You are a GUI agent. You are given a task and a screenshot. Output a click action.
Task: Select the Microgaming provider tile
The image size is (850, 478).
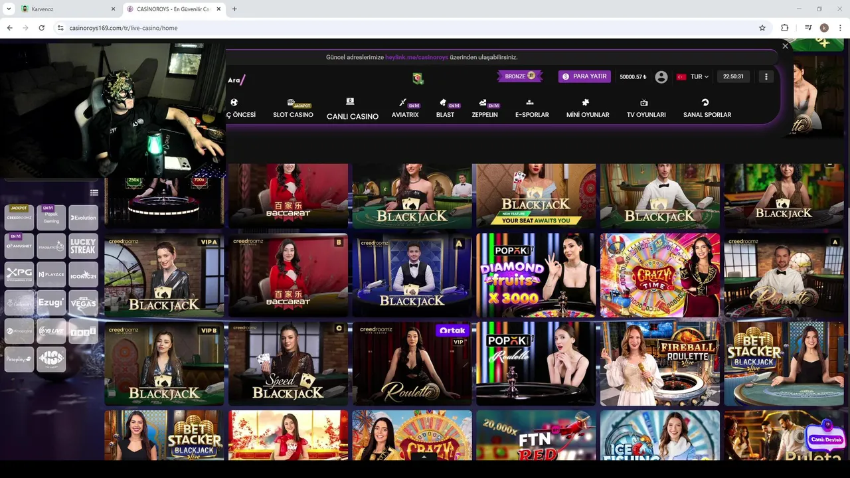(19, 331)
